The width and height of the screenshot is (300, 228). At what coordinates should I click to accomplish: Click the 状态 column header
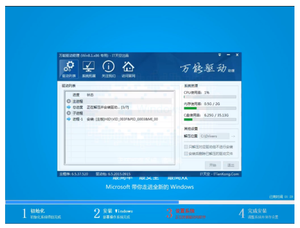90,95
